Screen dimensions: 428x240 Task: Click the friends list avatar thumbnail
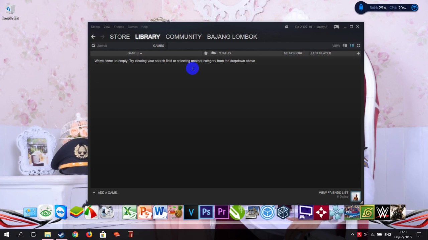[x=355, y=196]
